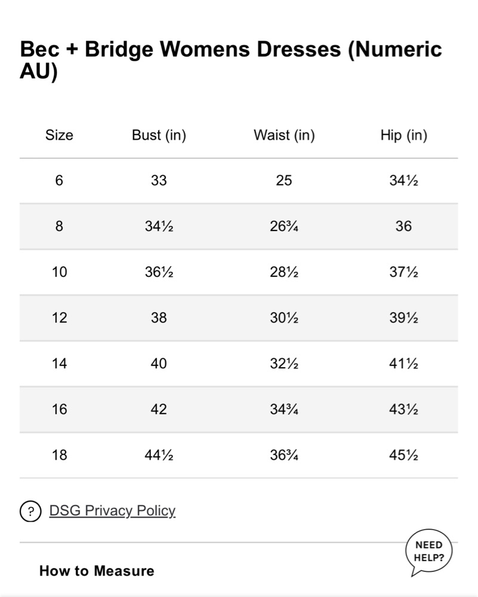Select the Waist (in) column header
The image size is (478, 597).
pos(284,135)
